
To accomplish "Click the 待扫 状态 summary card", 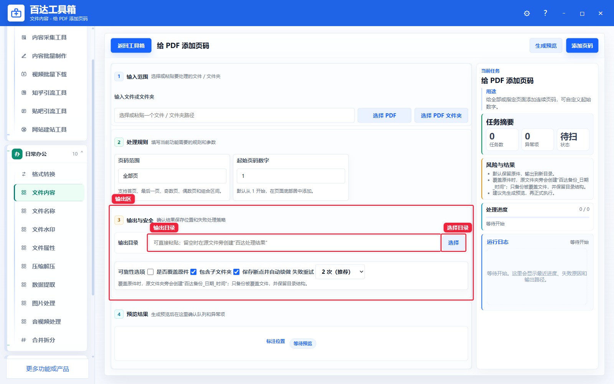I will click(573, 139).
